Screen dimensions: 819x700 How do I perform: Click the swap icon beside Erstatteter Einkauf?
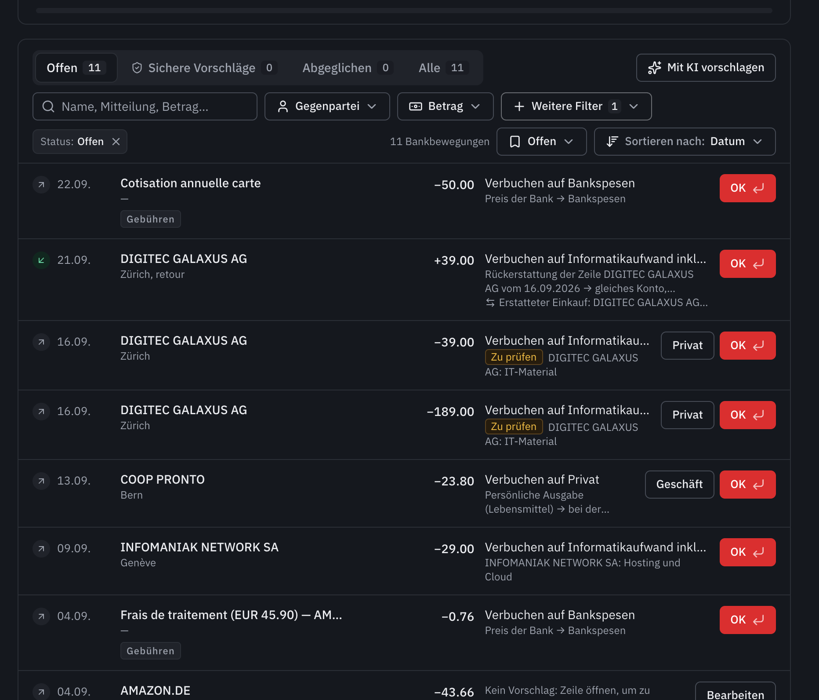point(490,303)
